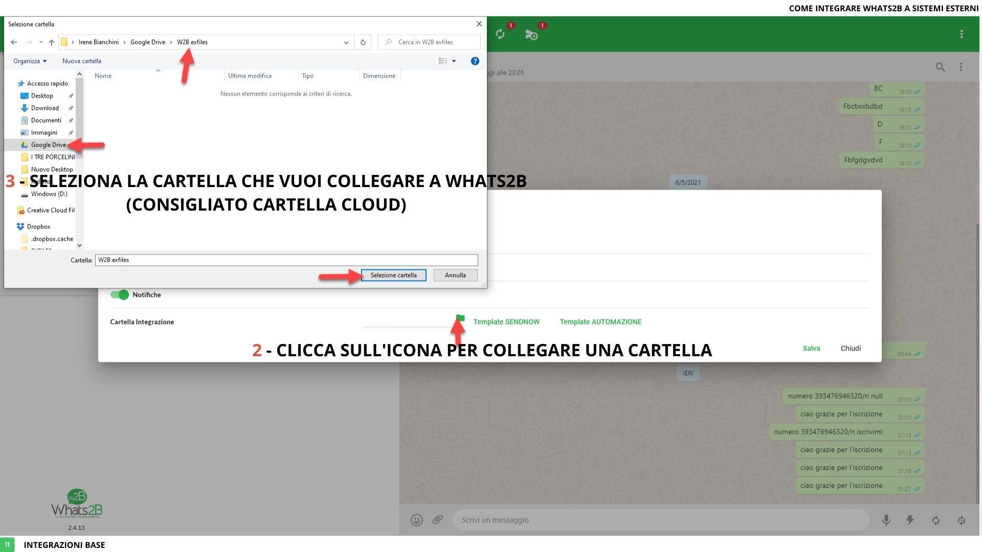Viewport: 982px width, 552px height.
Task: Open Creative Cloud Files in sidebar
Action: pyautogui.click(x=46, y=210)
